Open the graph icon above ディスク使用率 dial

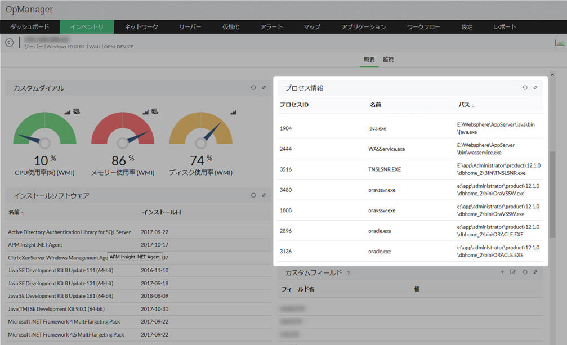(x=233, y=112)
